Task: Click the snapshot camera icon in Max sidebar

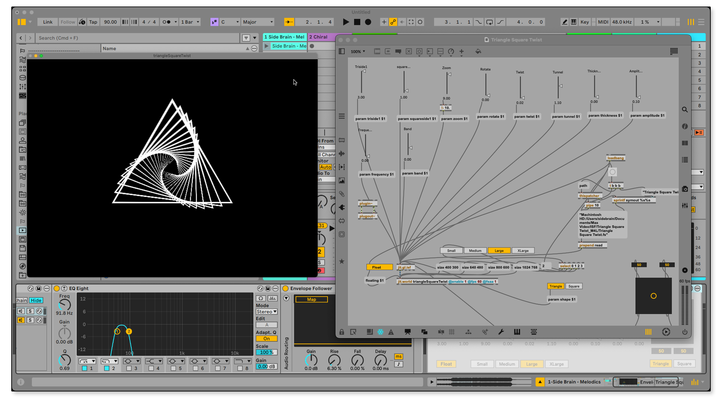Action: pos(685,189)
